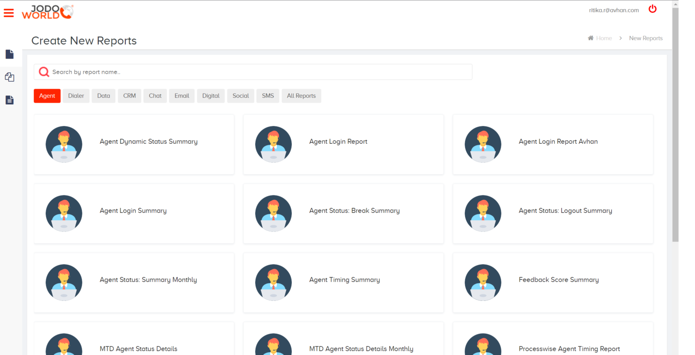Focus the Search by report name field

tap(253, 72)
